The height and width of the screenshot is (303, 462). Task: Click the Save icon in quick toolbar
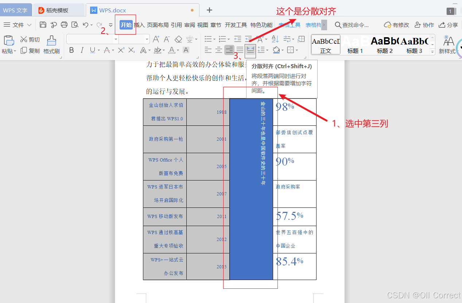(x=43, y=25)
